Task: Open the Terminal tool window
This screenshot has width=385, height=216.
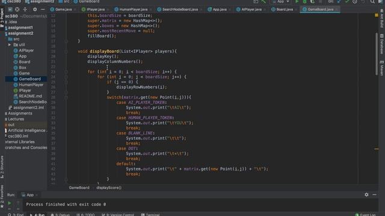Action: (150, 215)
